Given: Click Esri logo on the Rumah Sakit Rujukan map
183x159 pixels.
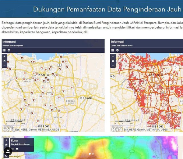Looking at the screenshot, I should pyautogui.click(x=9, y=129).
